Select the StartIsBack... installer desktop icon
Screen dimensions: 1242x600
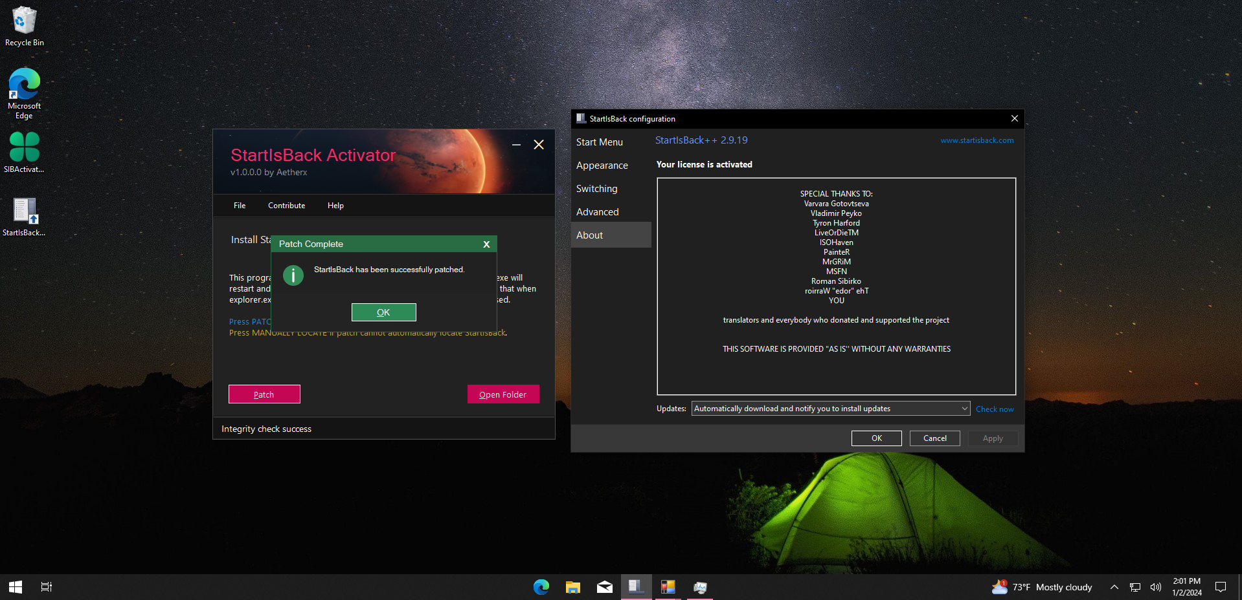(x=25, y=217)
